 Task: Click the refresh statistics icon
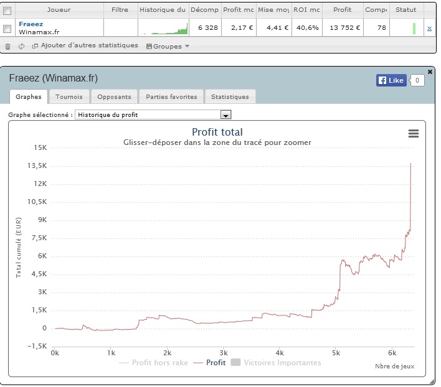(x=21, y=46)
